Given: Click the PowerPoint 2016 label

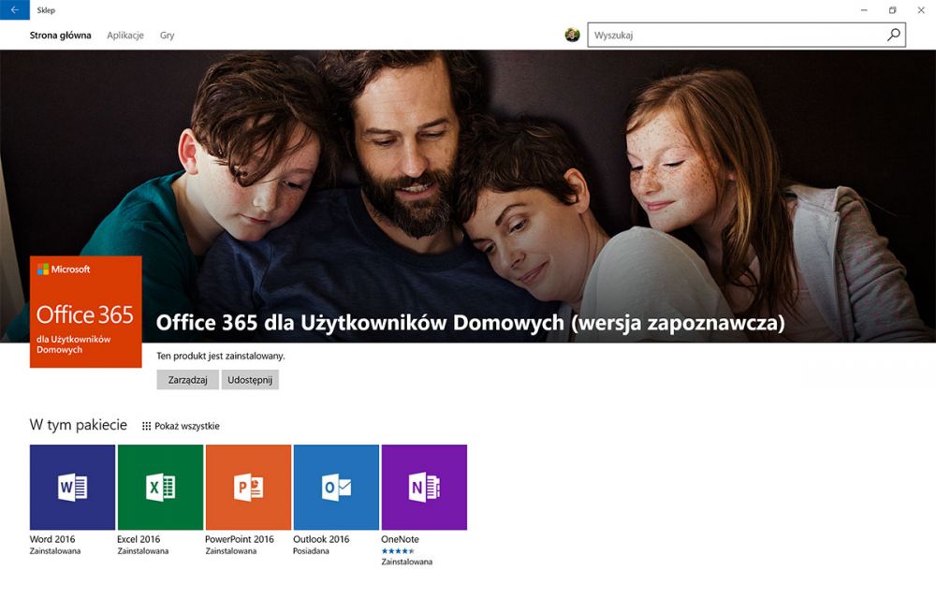Looking at the screenshot, I should pos(240,539).
